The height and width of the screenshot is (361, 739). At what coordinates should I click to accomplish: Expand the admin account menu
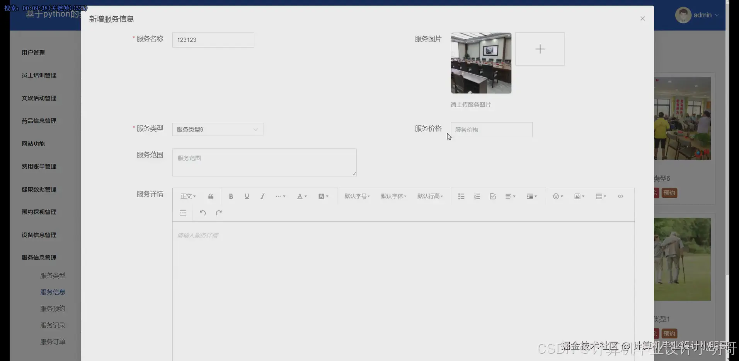[x=704, y=15]
